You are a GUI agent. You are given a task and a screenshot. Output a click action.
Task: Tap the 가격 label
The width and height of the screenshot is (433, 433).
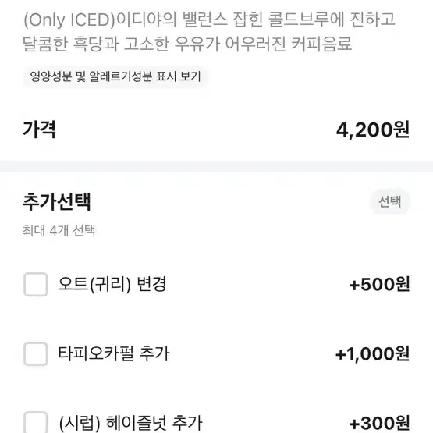pos(39,130)
